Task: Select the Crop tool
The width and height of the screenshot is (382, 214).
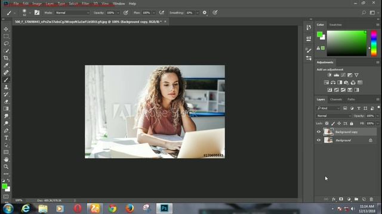Action: [x=6, y=58]
